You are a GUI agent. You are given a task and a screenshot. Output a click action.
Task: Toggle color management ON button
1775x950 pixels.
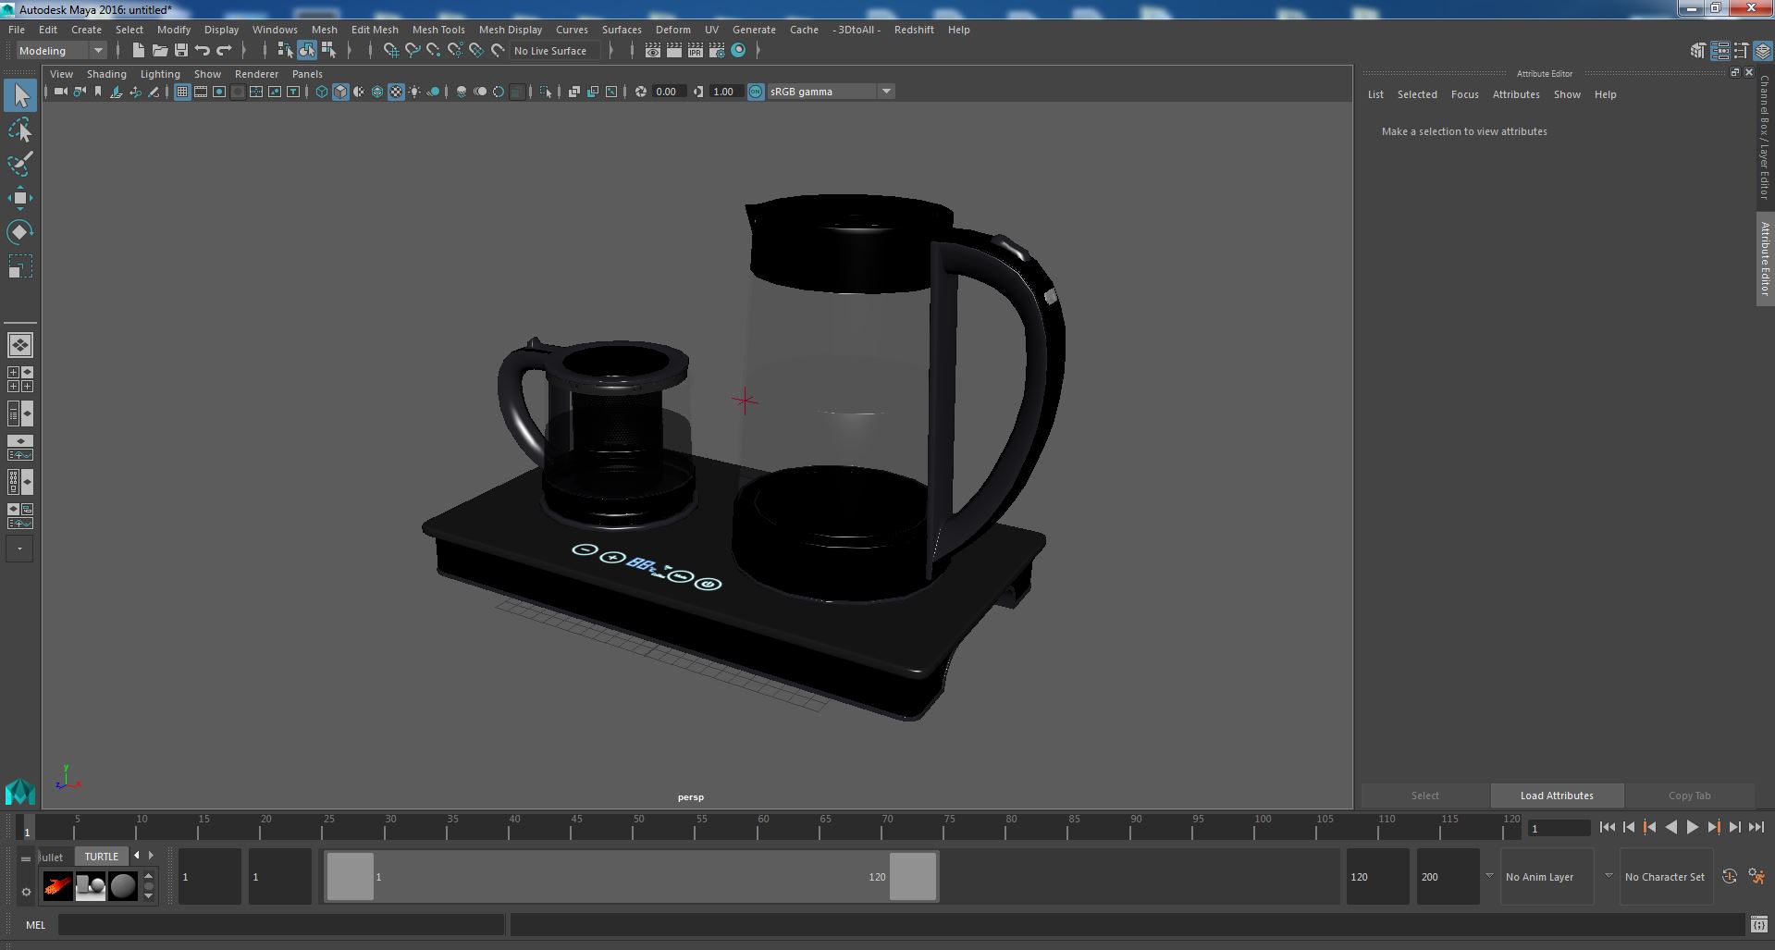pos(756,92)
